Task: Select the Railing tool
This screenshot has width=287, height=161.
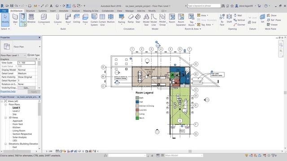Action: (x=122, y=19)
